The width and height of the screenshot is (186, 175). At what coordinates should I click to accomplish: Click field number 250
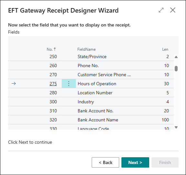coord(53,57)
